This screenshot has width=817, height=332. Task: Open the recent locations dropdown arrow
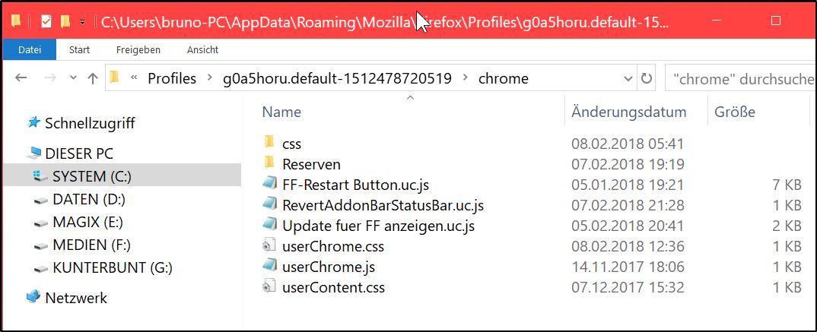(x=72, y=78)
